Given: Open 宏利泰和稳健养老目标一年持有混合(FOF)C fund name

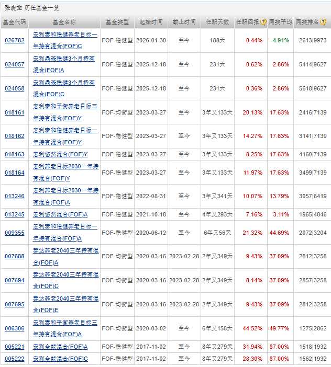Looking at the screenshot, I should coord(65,40).
